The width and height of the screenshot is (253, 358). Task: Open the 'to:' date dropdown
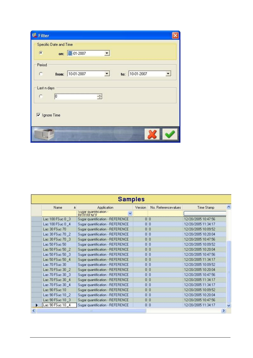coord(168,74)
